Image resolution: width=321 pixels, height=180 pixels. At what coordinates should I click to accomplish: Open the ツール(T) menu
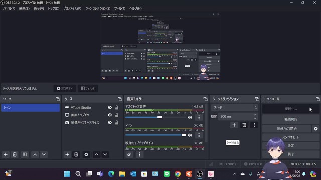click(x=120, y=8)
